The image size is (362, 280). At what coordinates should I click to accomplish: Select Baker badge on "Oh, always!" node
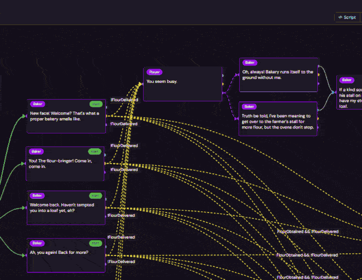click(x=250, y=63)
